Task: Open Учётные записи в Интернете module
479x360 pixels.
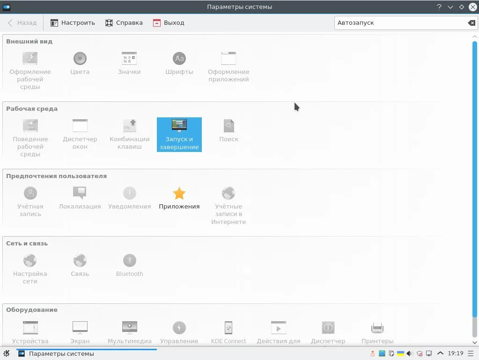Action: (x=228, y=206)
